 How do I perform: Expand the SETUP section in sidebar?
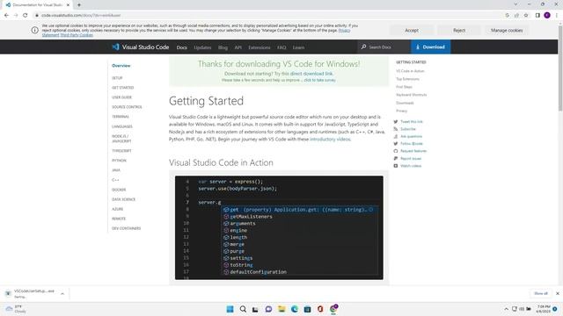pyautogui.click(x=117, y=78)
